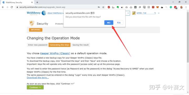Screen dimensions: 189x95
Task: Open the Keeper WinPro (Classic) link
Action: click(55, 53)
